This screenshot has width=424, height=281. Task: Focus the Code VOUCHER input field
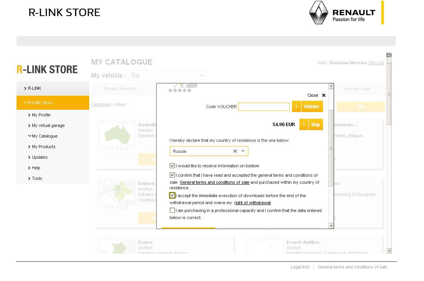pos(264,107)
